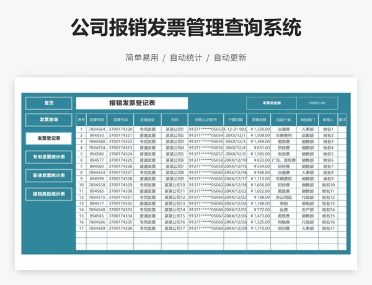Open the 首页 navigation button
Viewport: 372px width, 285px height.
pos(48,103)
